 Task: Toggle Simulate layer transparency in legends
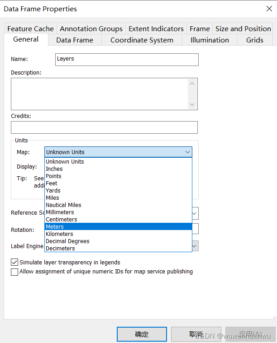[14, 262]
